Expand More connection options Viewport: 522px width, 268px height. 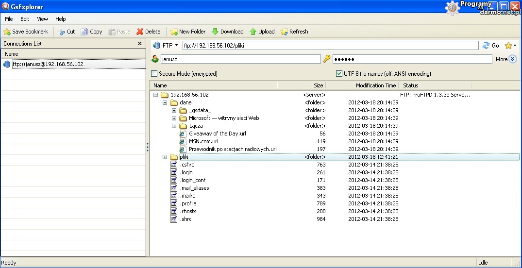pyautogui.click(x=512, y=59)
